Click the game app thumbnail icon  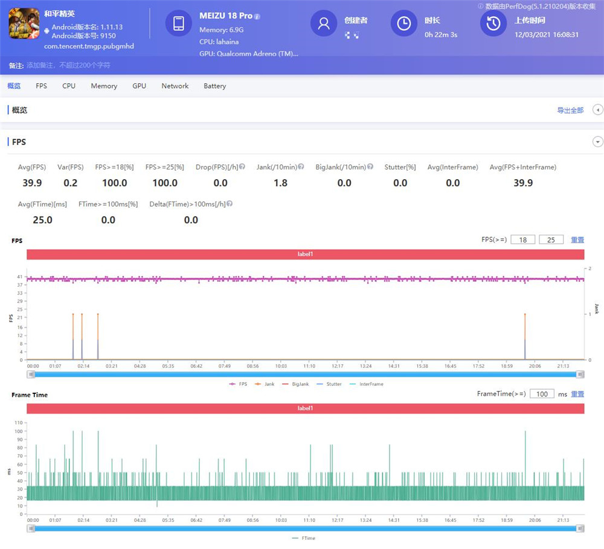24,24
